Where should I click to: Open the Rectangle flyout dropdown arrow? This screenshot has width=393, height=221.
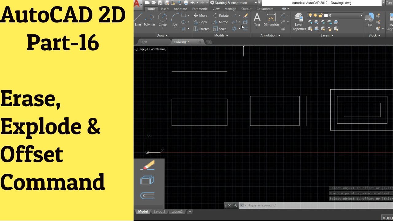(x=189, y=15)
